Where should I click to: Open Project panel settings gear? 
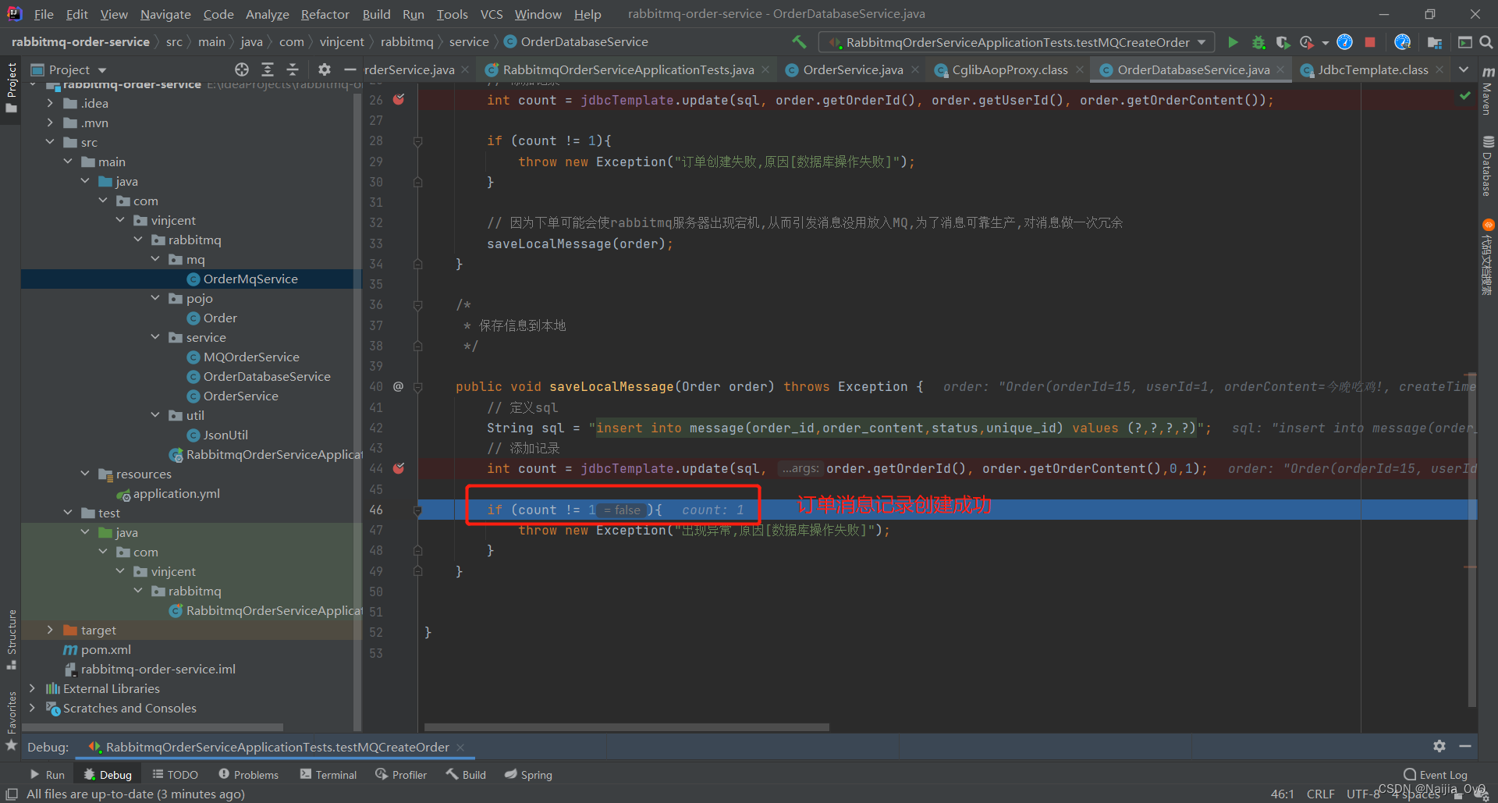[x=325, y=69]
